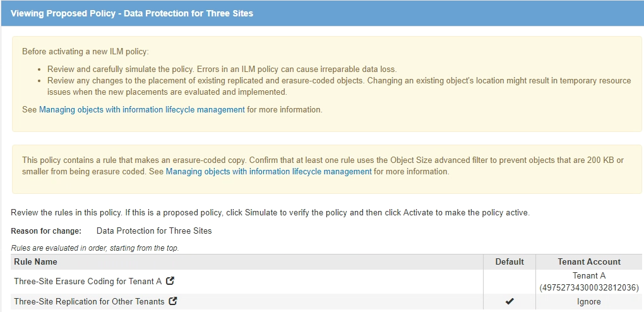Click the Data Protection for Three Sites reason text

coord(154,231)
